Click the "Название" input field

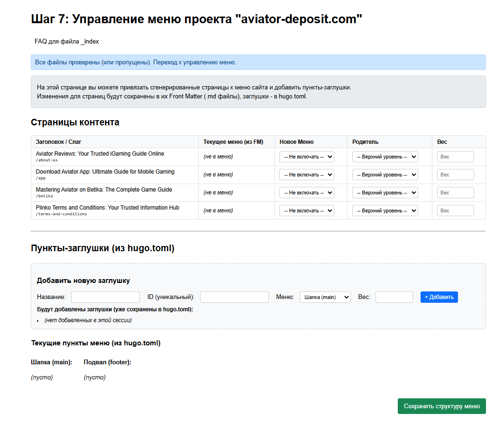point(105,297)
